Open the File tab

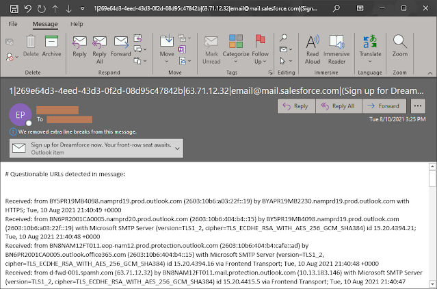pyautogui.click(x=13, y=24)
